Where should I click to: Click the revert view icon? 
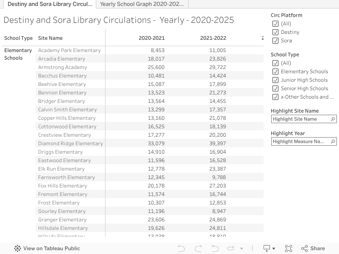pyautogui.click(x=214, y=248)
